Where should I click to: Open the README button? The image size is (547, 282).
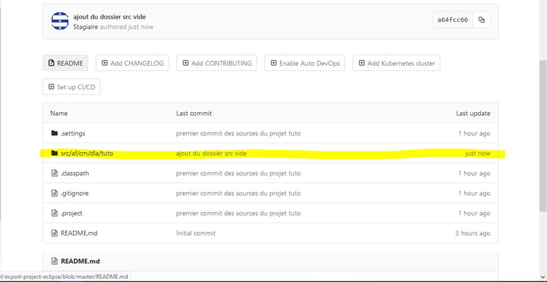pos(66,63)
